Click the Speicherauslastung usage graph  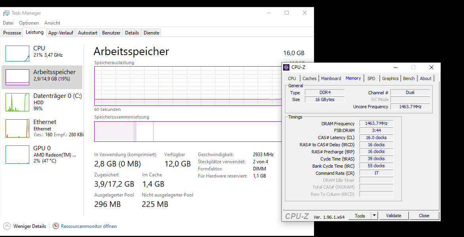click(188, 86)
